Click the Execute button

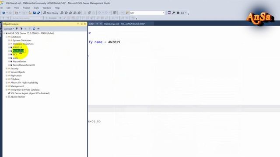pos(51,18)
